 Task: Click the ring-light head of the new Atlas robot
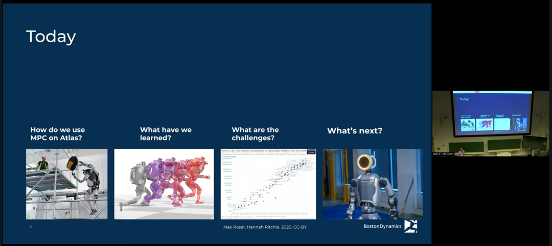364,163
